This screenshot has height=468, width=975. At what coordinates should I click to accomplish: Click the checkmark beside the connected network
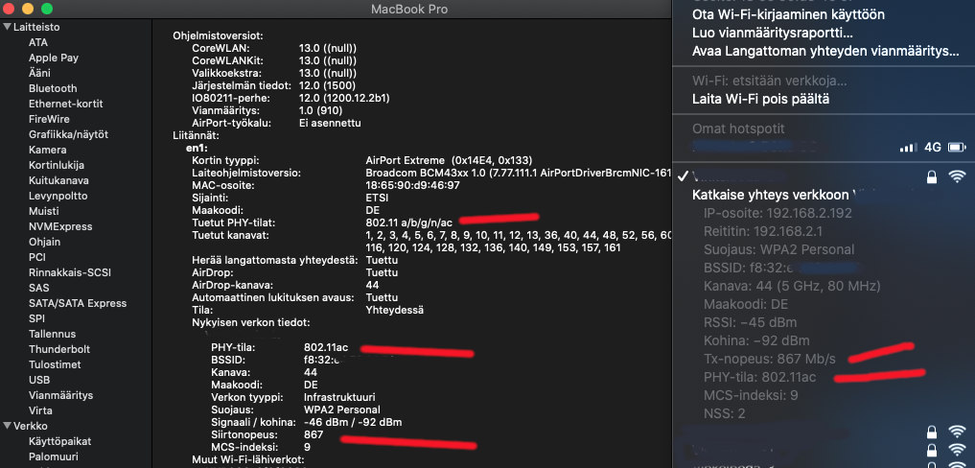(683, 176)
